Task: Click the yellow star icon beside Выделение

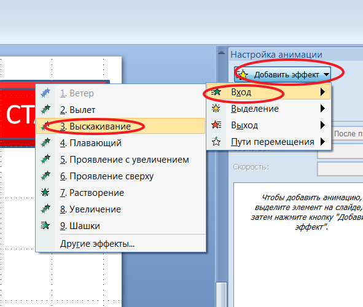Action: 216,108
